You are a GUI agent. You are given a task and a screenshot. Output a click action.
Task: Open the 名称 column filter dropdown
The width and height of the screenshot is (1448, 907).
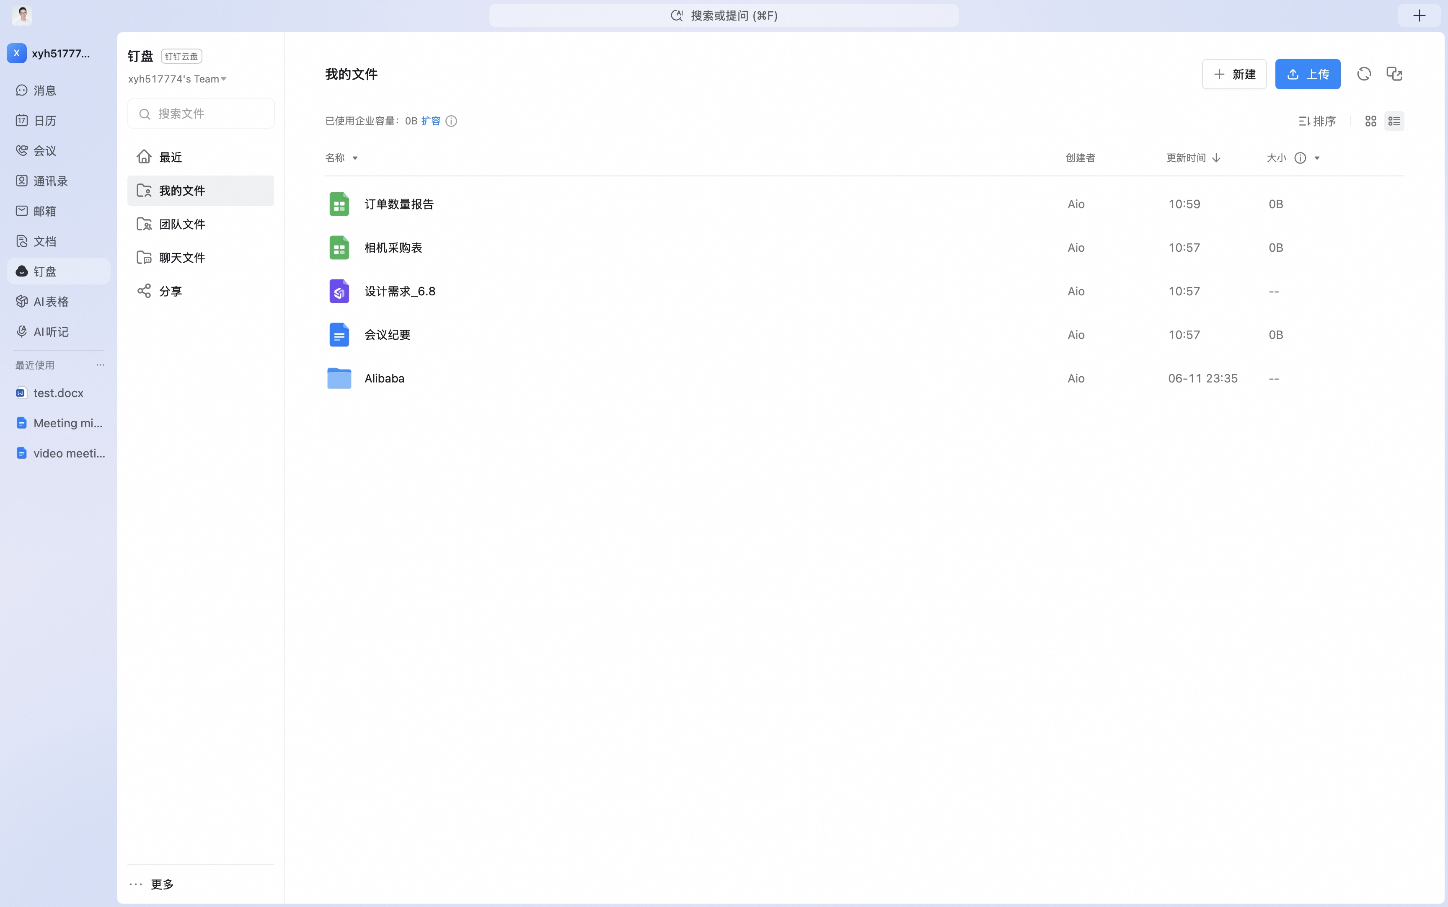354,158
